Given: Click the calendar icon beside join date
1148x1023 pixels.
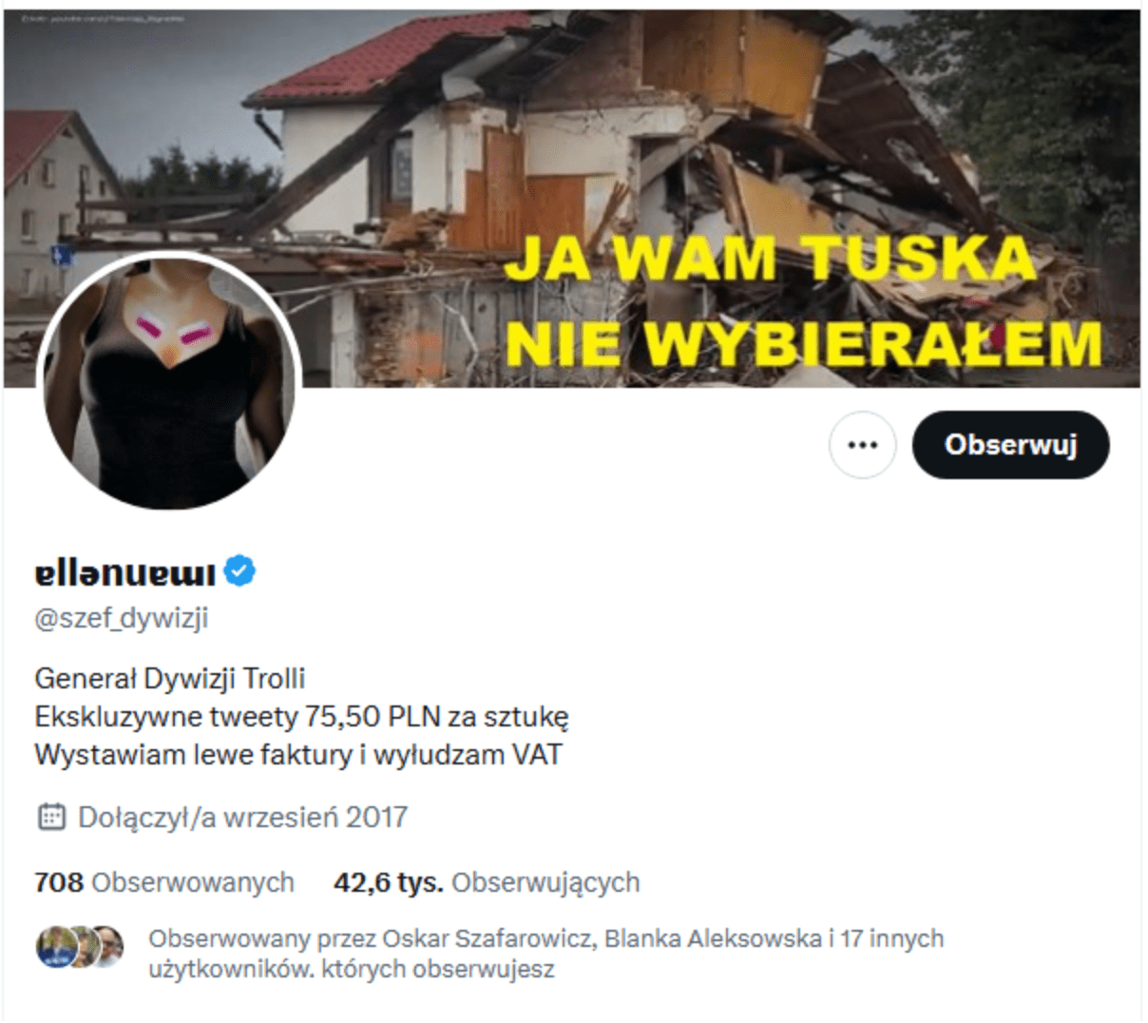Looking at the screenshot, I should point(50,817).
